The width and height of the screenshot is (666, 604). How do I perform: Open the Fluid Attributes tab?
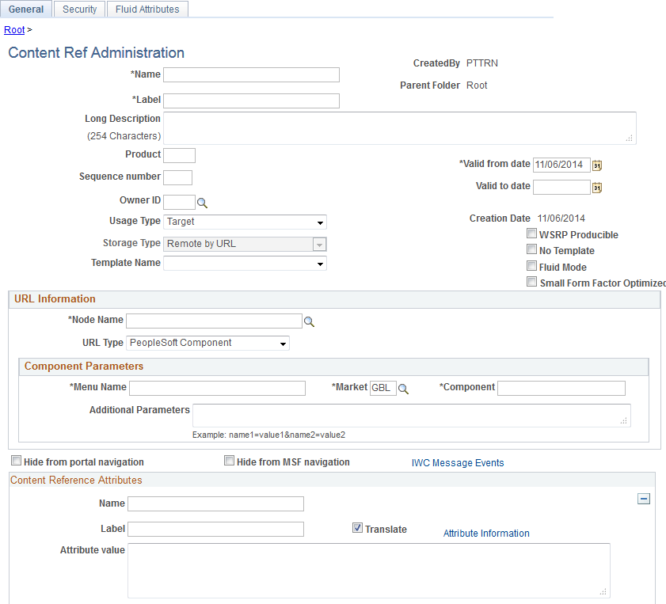coord(147,9)
